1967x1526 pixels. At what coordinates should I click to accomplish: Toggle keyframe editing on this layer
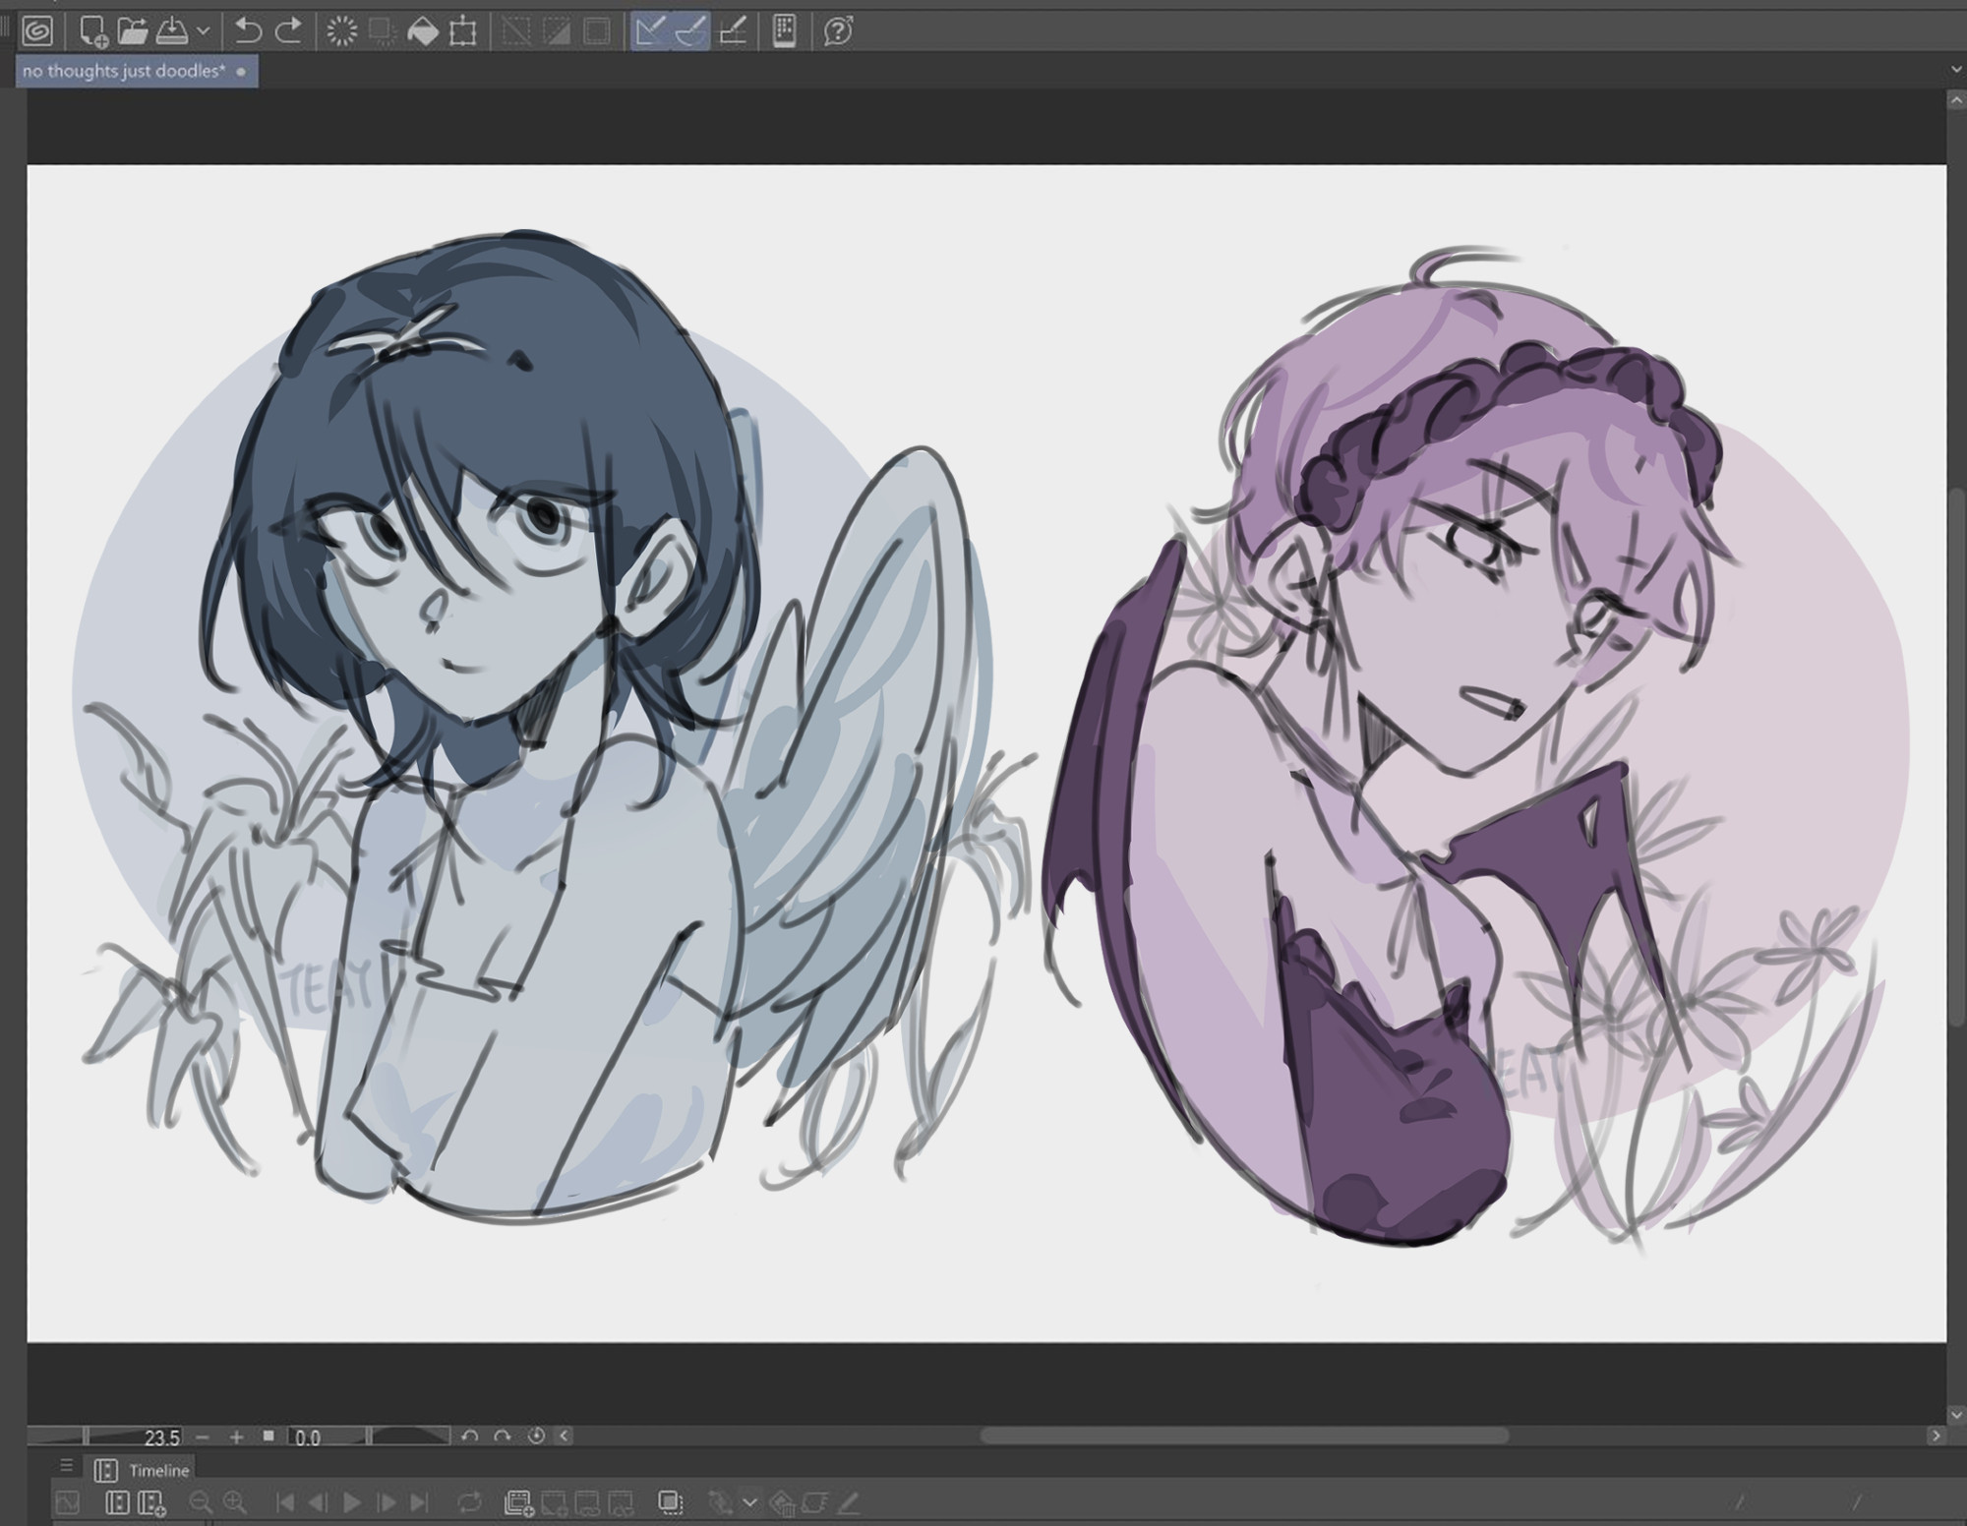pos(815,1502)
